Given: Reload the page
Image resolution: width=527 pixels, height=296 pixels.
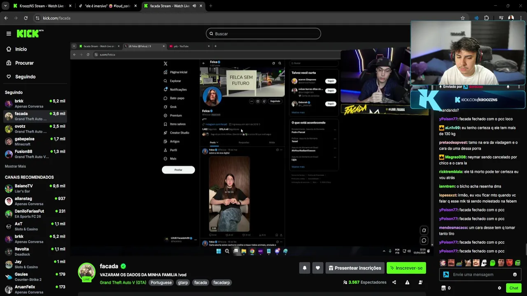Looking at the screenshot, I should point(26,18).
